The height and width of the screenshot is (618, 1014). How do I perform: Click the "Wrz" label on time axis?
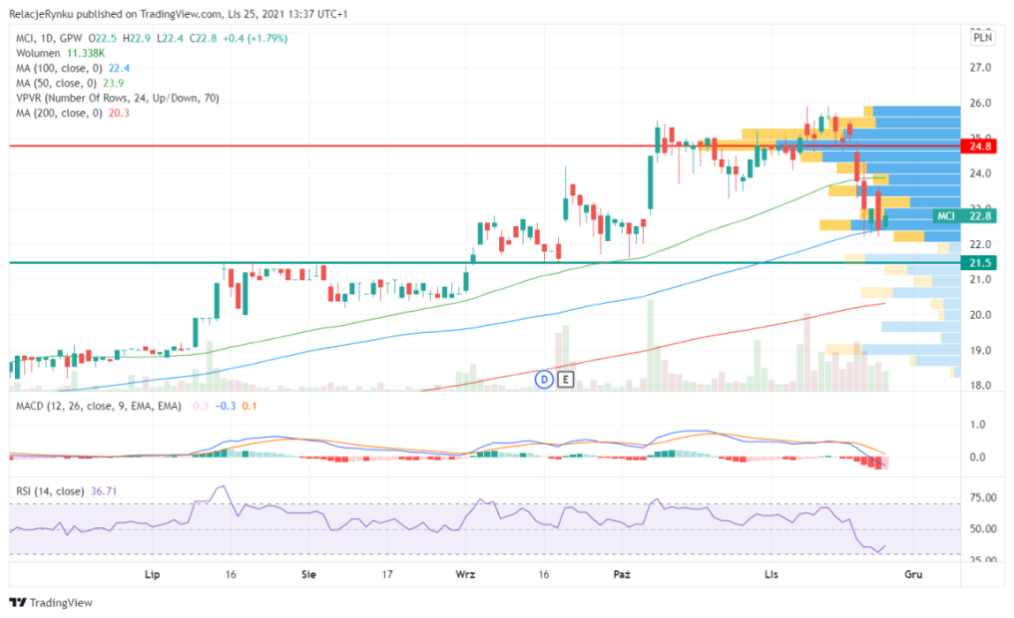pos(464,575)
